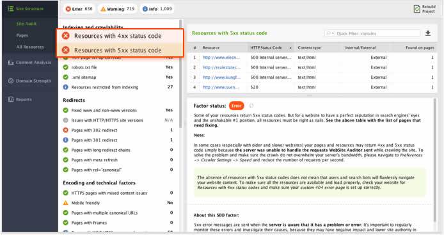Open the Site Structure section

pyautogui.click(x=29, y=9)
